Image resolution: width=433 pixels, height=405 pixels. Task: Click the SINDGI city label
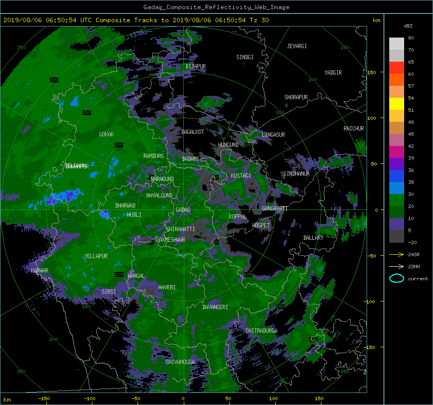245,57
